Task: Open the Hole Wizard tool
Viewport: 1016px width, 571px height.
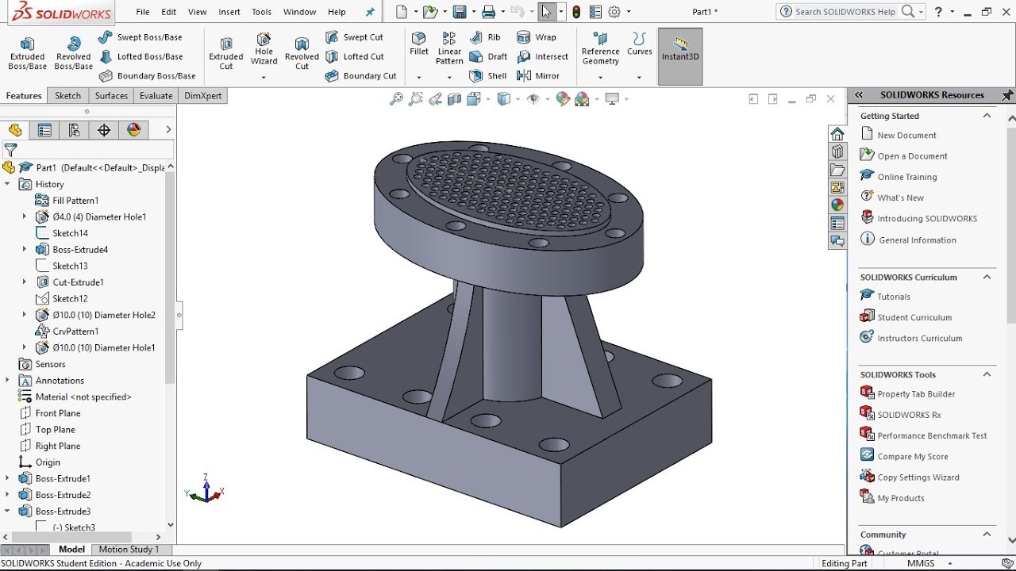Action: click(264, 49)
